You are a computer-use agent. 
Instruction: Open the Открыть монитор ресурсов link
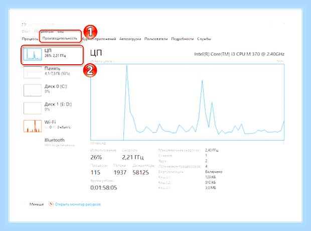78,204
